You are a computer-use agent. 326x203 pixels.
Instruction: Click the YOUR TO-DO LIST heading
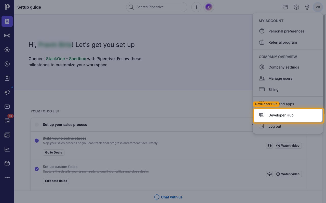(x=45, y=111)
